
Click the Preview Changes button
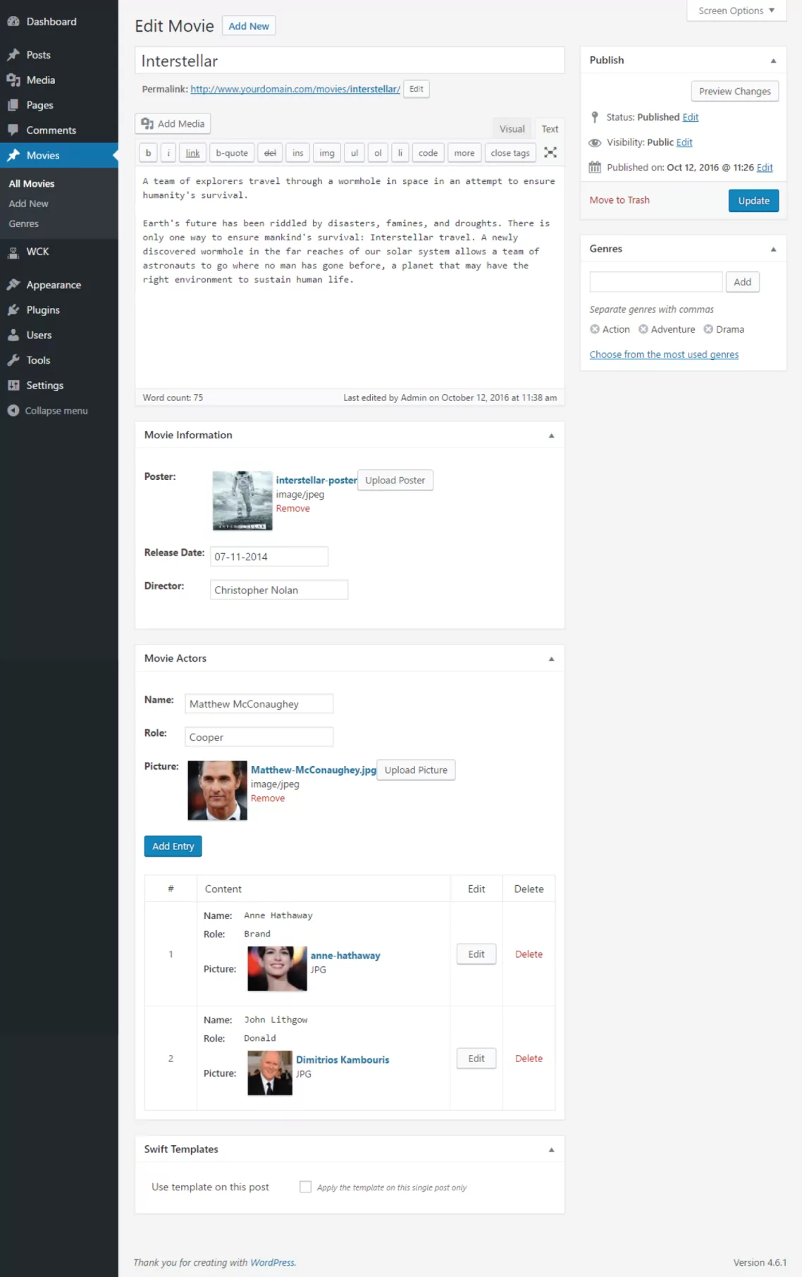click(x=734, y=92)
